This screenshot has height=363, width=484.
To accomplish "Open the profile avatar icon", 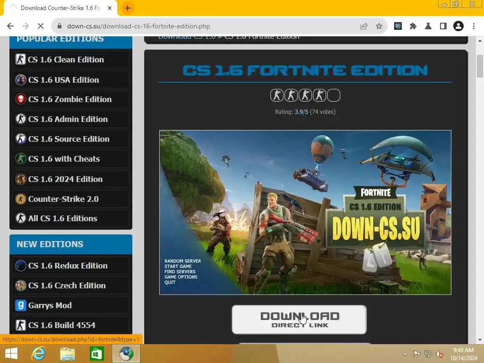I will tap(458, 26).
